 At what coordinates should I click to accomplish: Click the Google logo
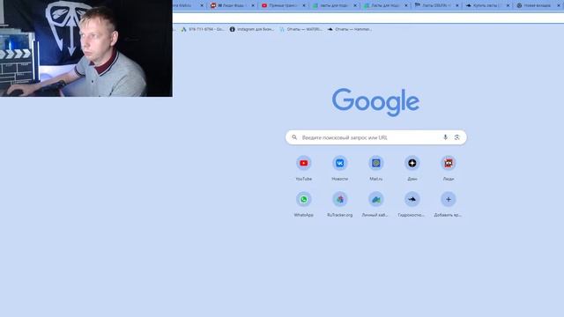coord(375,102)
